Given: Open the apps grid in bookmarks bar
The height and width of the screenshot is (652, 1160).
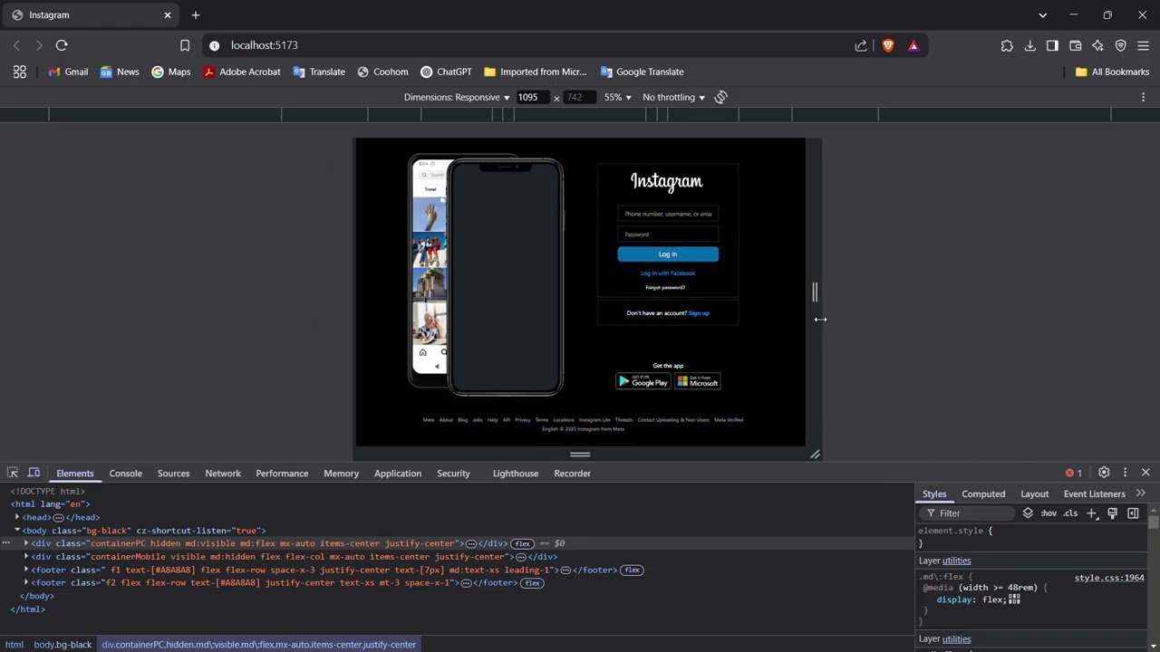Looking at the screenshot, I should (x=20, y=72).
